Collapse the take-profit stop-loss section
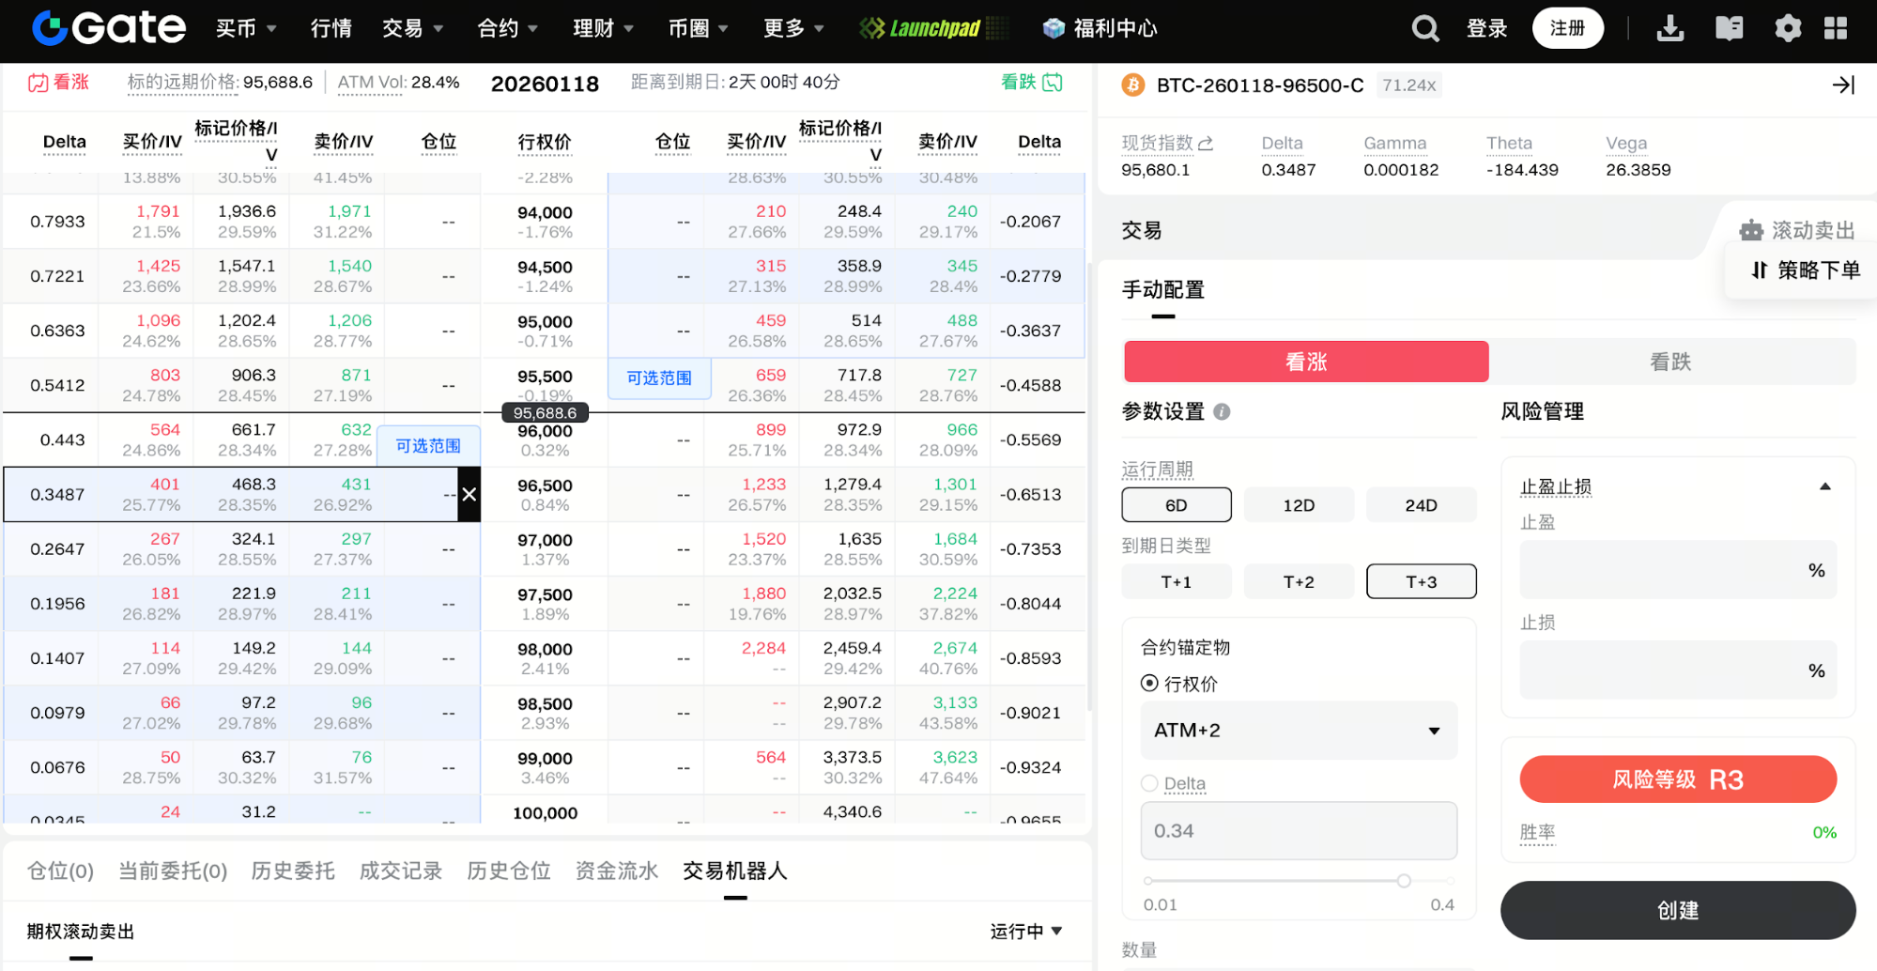This screenshot has height=971, width=1877. (x=1825, y=486)
